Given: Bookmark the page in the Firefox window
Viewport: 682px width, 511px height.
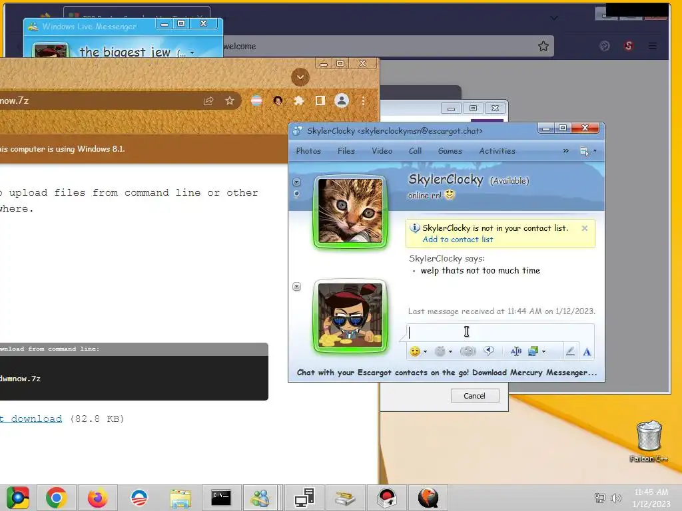Looking at the screenshot, I should (543, 46).
